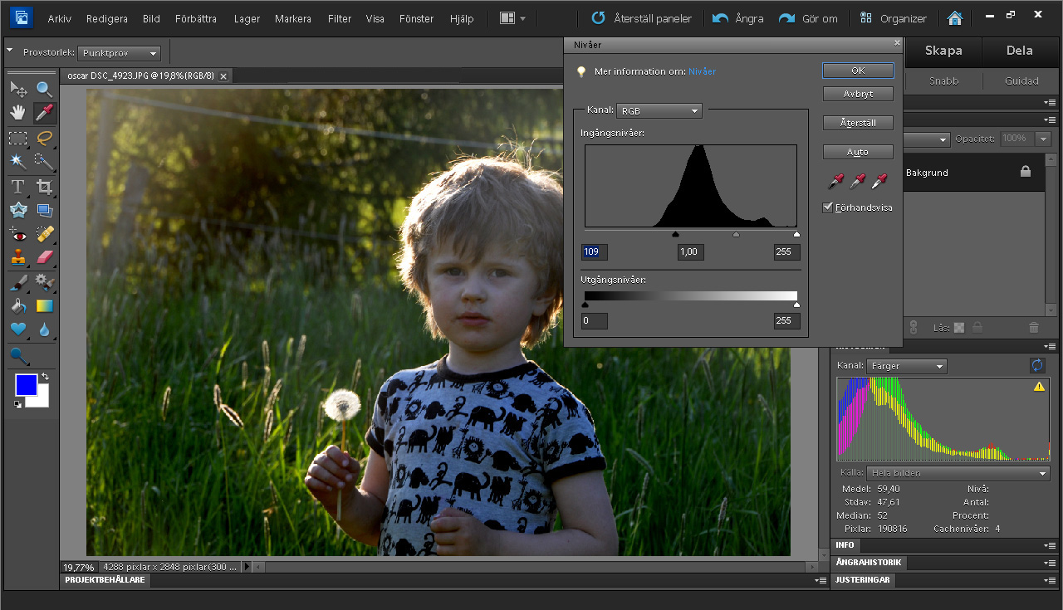Pick the Red Eye Removal tool
The image size is (1063, 610).
pyautogui.click(x=18, y=234)
